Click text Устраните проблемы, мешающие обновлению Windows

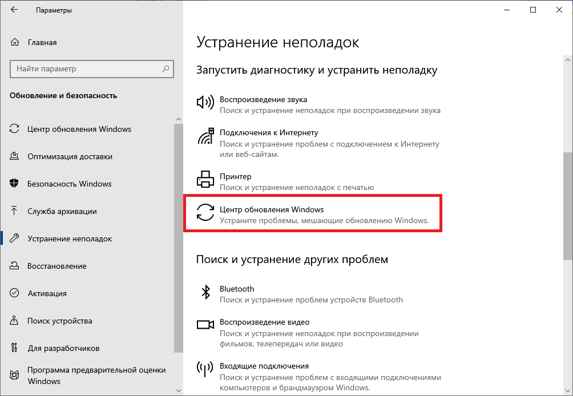(324, 221)
